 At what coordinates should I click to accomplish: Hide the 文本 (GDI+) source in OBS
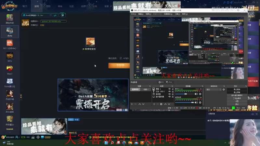click(x=169, y=91)
